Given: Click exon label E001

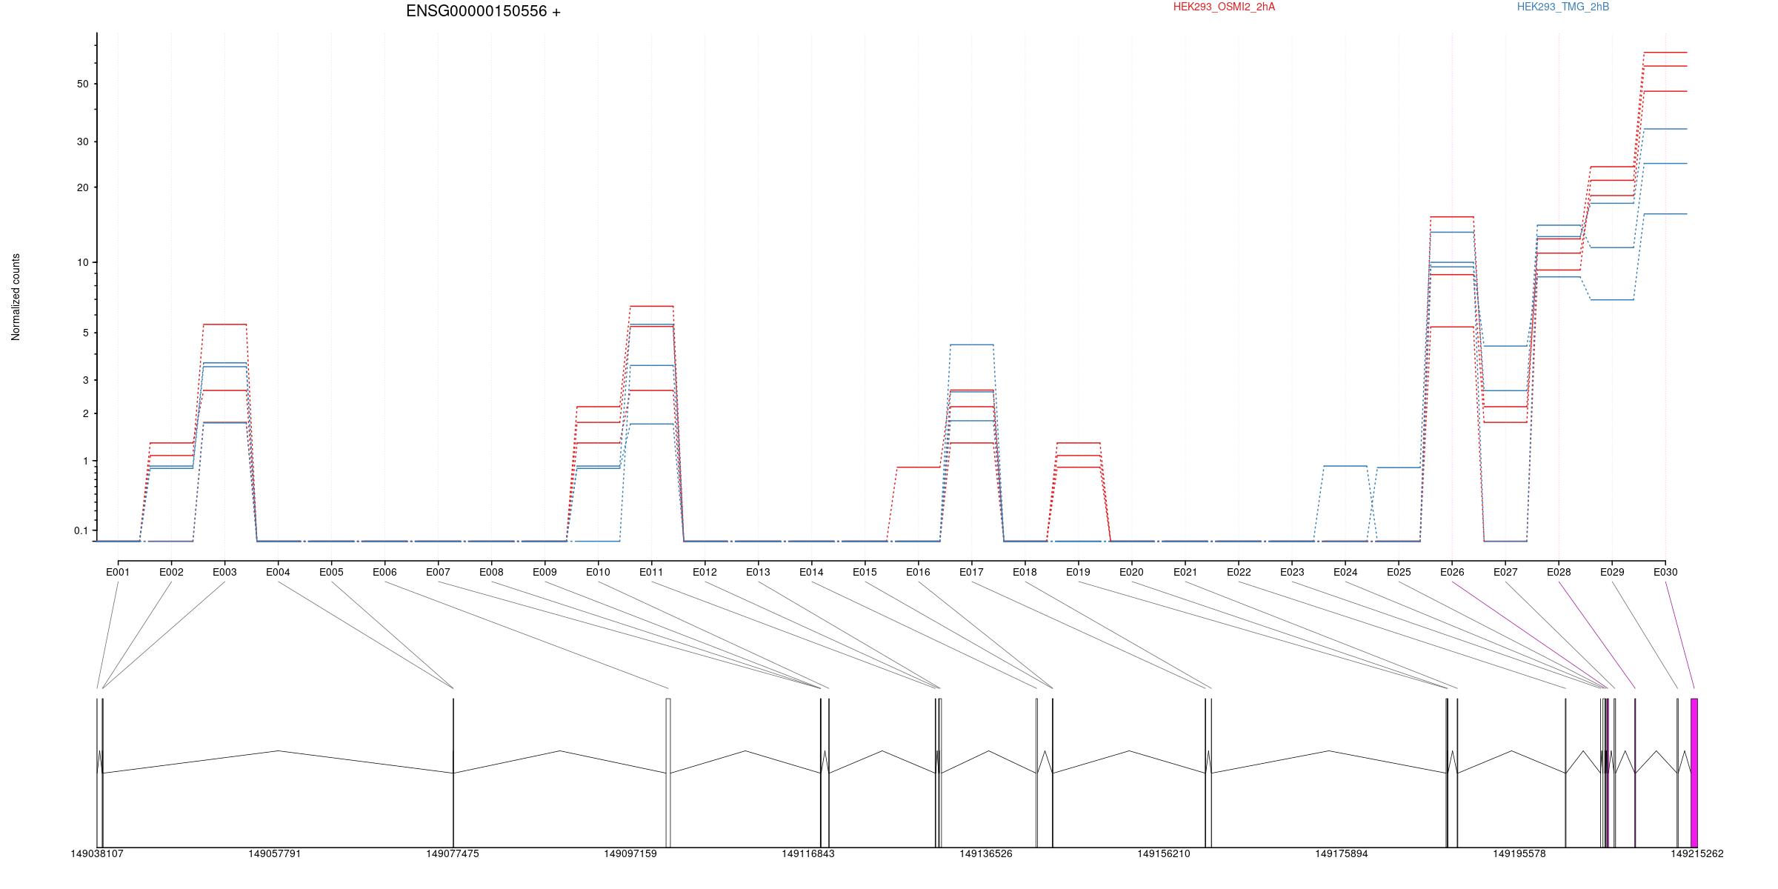Looking at the screenshot, I should point(118,572).
